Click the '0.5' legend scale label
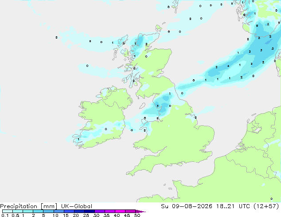Image resolution: width=281 pixels, height=217 pixels. tap(16, 215)
